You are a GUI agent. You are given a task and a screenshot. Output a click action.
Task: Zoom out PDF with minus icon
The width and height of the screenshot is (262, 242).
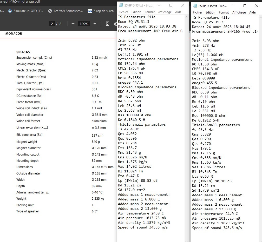tap(73, 24)
